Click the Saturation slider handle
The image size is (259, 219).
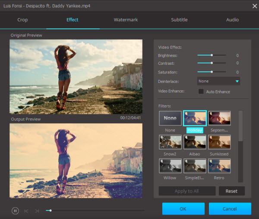212,72
